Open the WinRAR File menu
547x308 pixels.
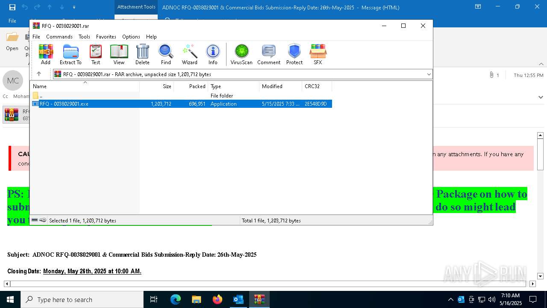pyautogui.click(x=36, y=37)
